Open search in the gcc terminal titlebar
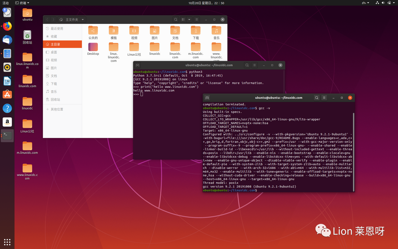This screenshot has height=249, width=398. click(316, 97)
